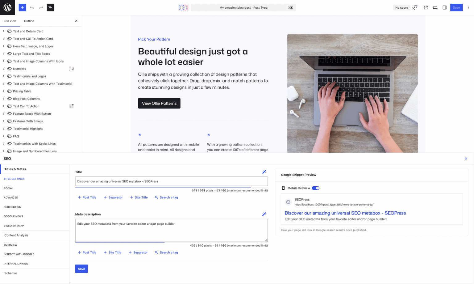Select the Testimonials With Social Links row
This screenshot has height=284, width=474.
[x=41, y=144]
